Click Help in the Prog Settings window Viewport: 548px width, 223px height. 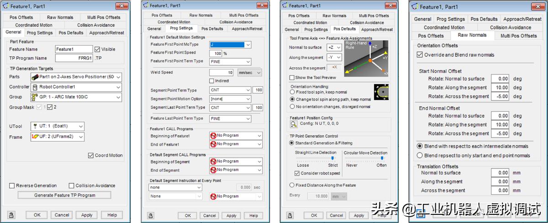[x=253, y=216]
